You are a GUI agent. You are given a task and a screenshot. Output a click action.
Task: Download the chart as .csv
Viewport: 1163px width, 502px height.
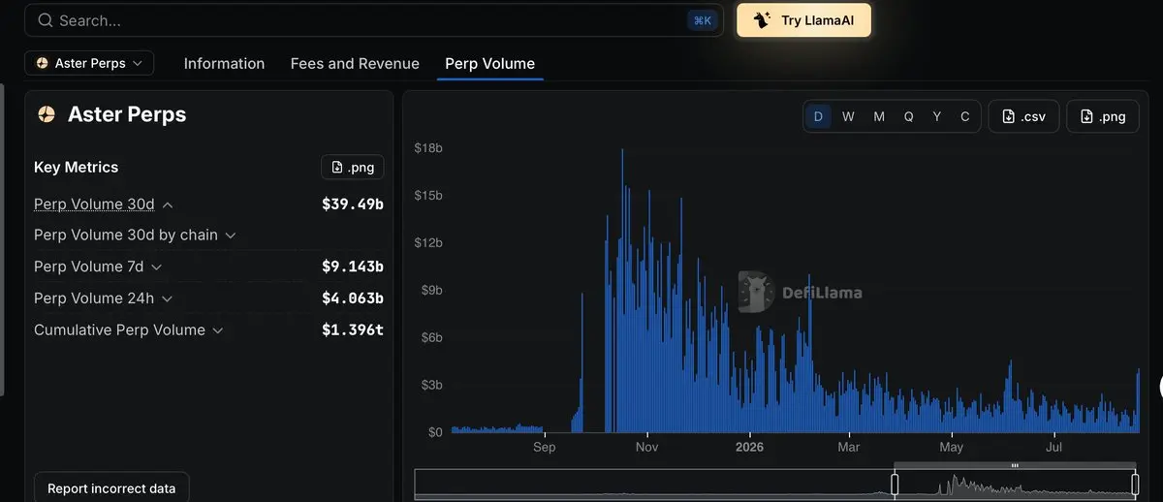(x=1023, y=116)
